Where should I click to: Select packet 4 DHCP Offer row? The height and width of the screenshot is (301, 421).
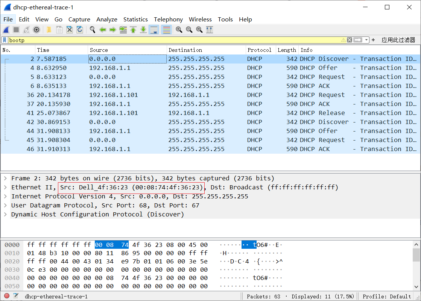(210, 68)
